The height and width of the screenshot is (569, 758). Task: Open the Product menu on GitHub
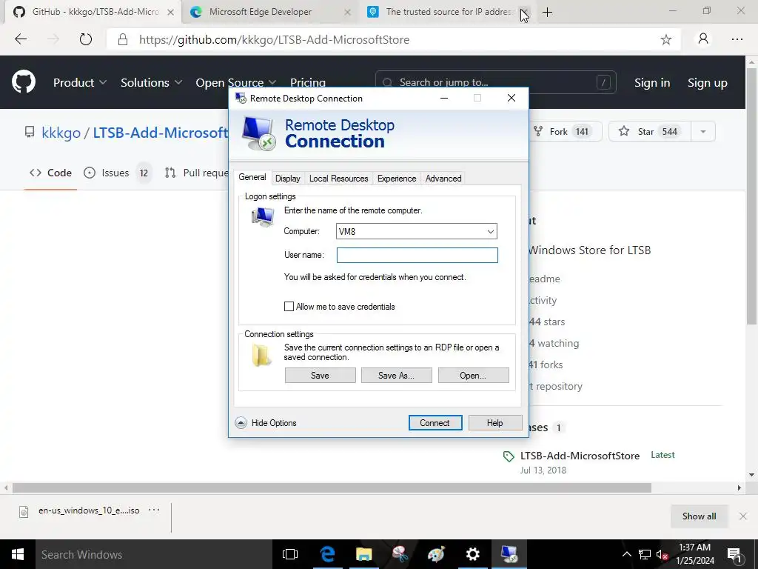coord(80,82)
